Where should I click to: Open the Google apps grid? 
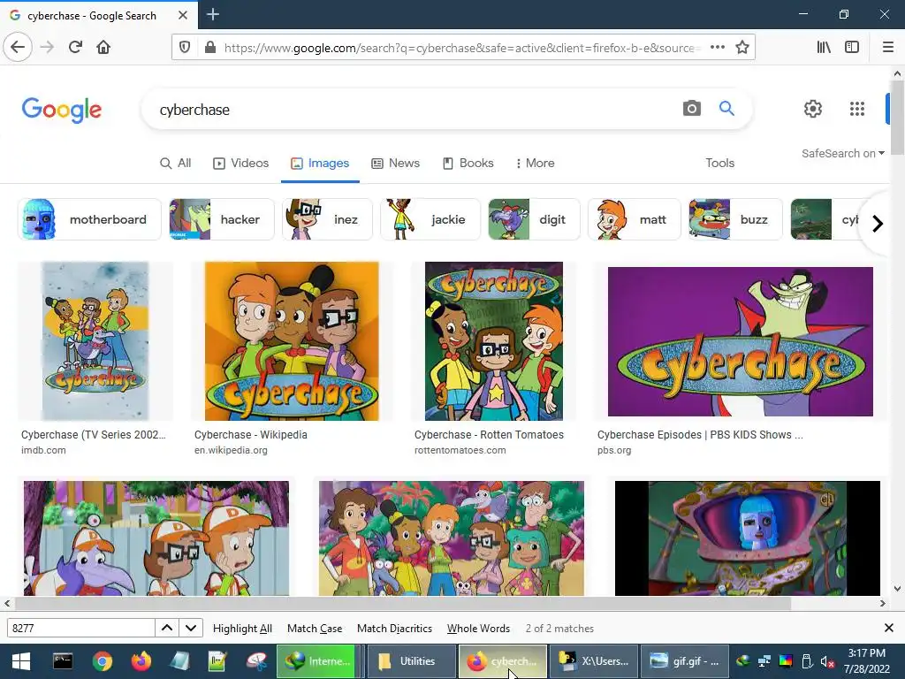click(x=857, y=109)
